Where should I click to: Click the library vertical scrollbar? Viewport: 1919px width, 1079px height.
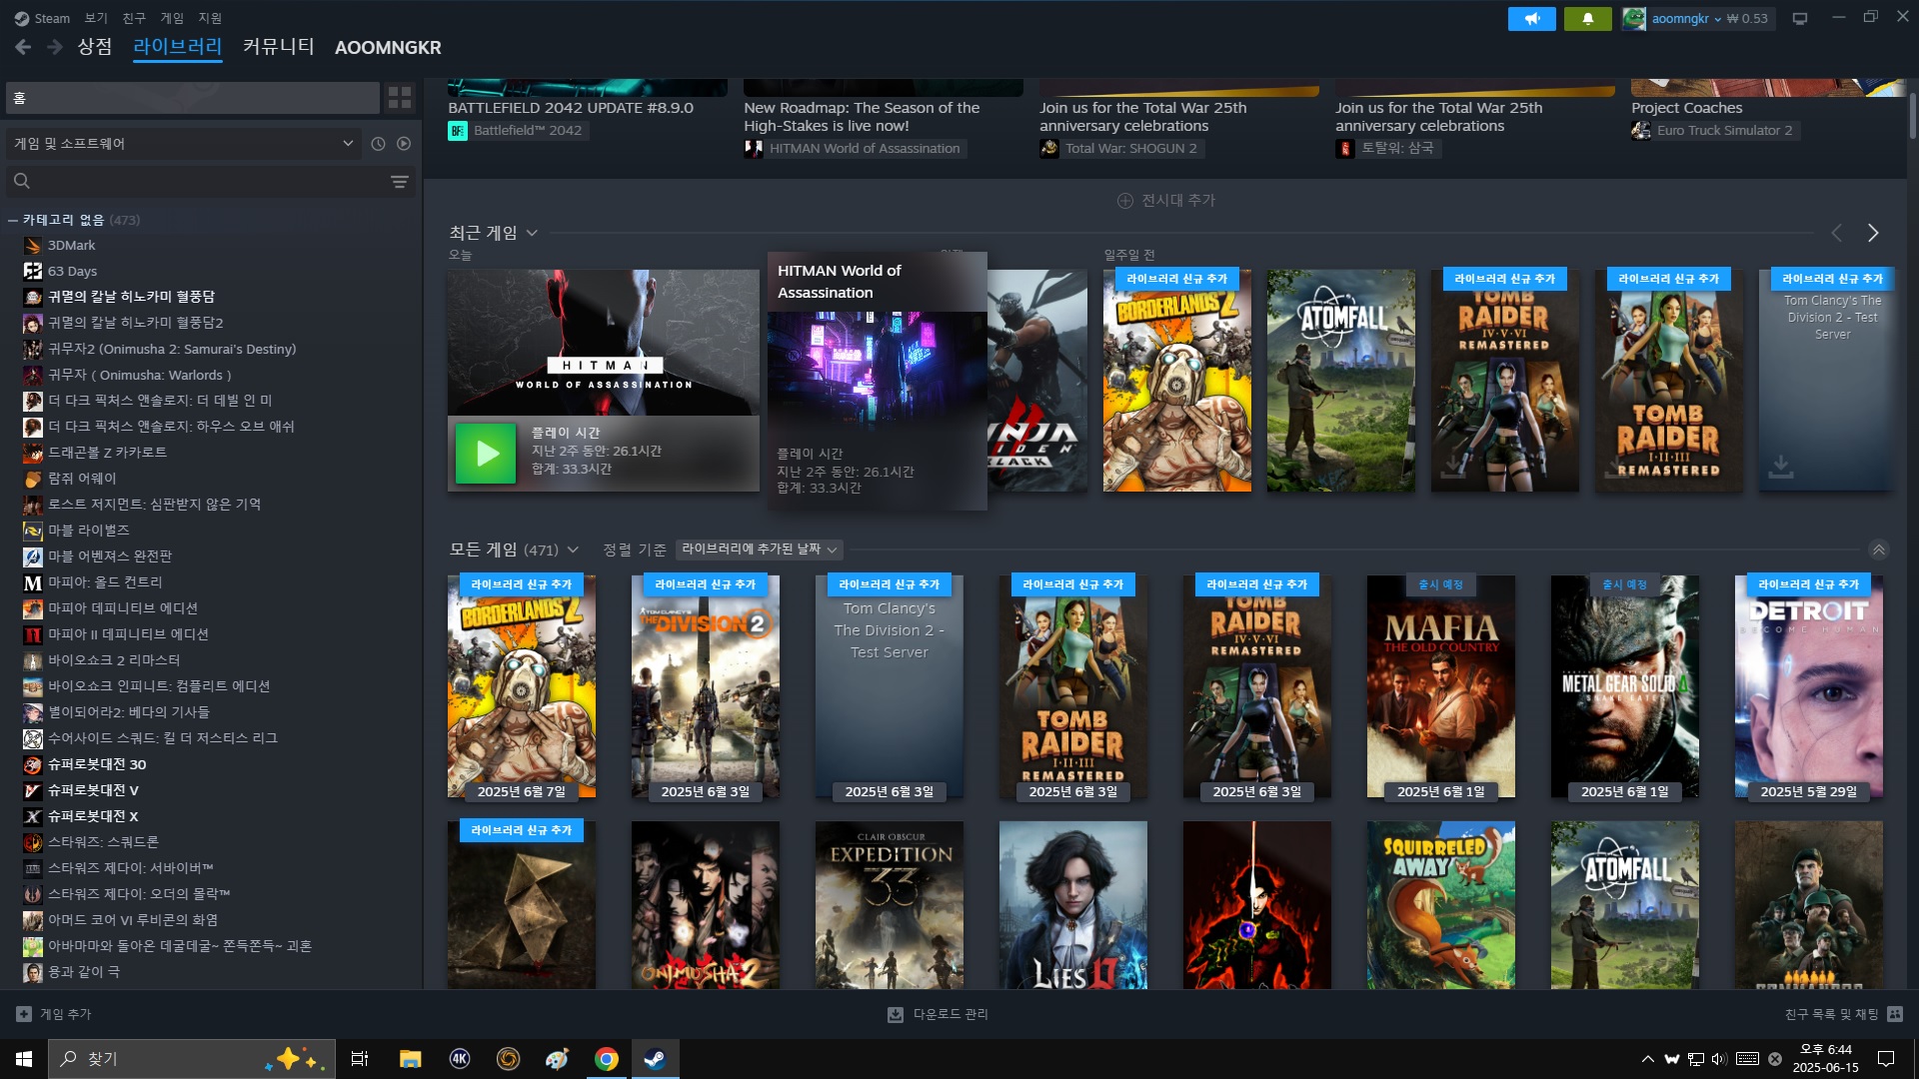(x=1912, y=117)
